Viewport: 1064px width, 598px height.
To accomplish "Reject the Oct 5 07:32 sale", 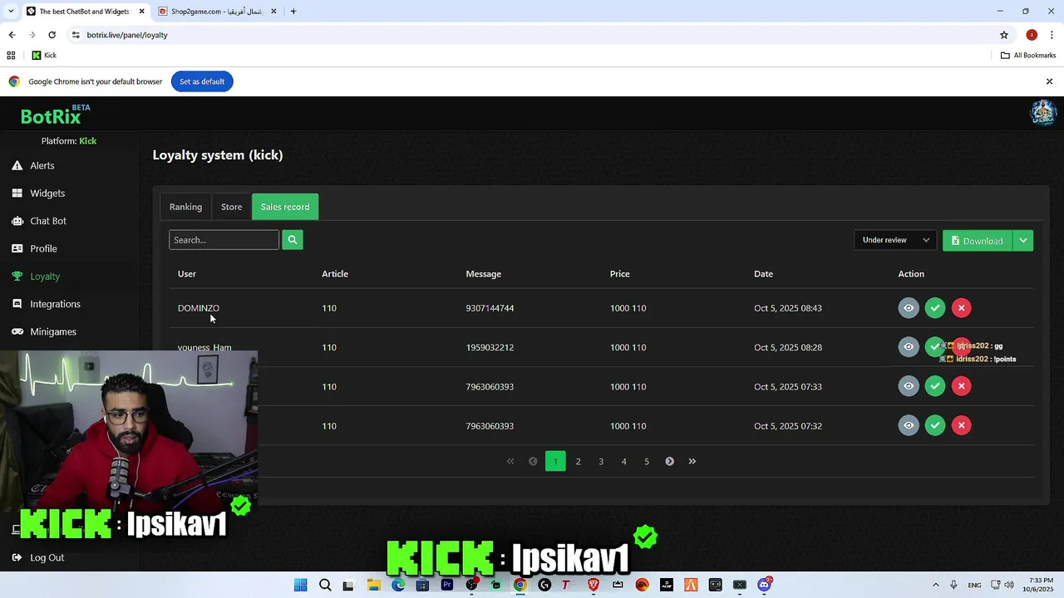I will (961, 425).
